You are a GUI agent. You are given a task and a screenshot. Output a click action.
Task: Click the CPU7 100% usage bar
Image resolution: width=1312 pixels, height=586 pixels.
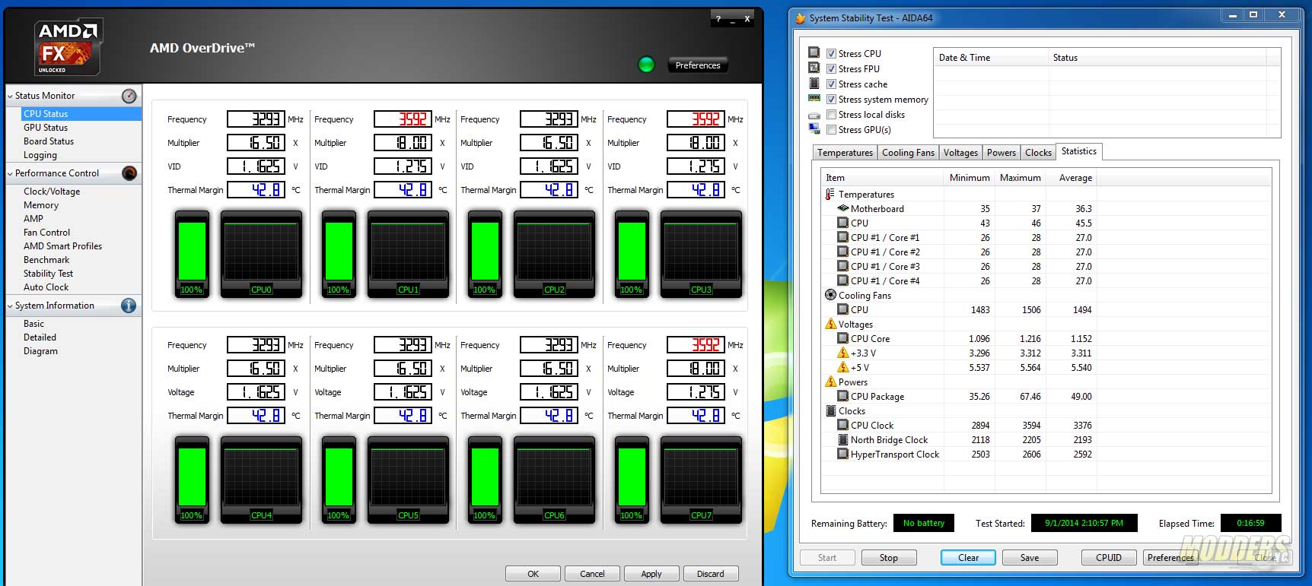coord(632,480)
